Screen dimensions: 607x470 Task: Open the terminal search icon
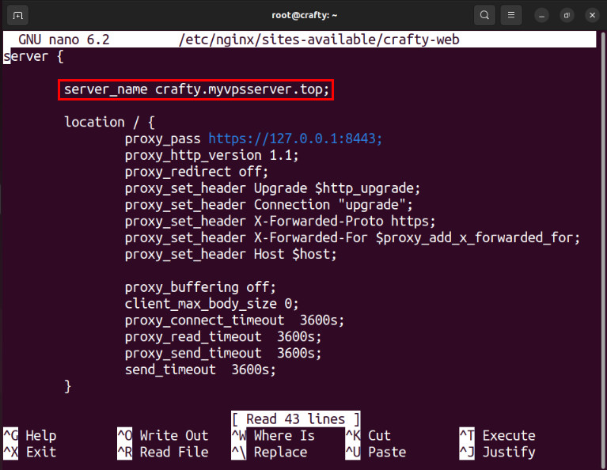(484, 16)
